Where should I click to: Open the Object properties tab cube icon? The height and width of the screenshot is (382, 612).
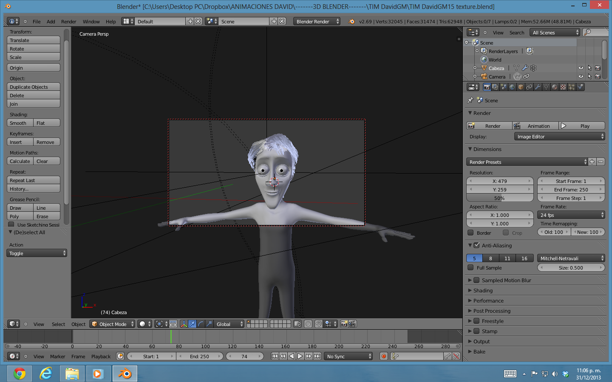pyautogui.click(x=521, y=87)
